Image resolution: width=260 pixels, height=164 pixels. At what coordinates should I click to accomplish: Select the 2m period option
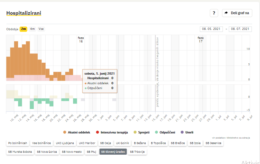coord(23,29)
